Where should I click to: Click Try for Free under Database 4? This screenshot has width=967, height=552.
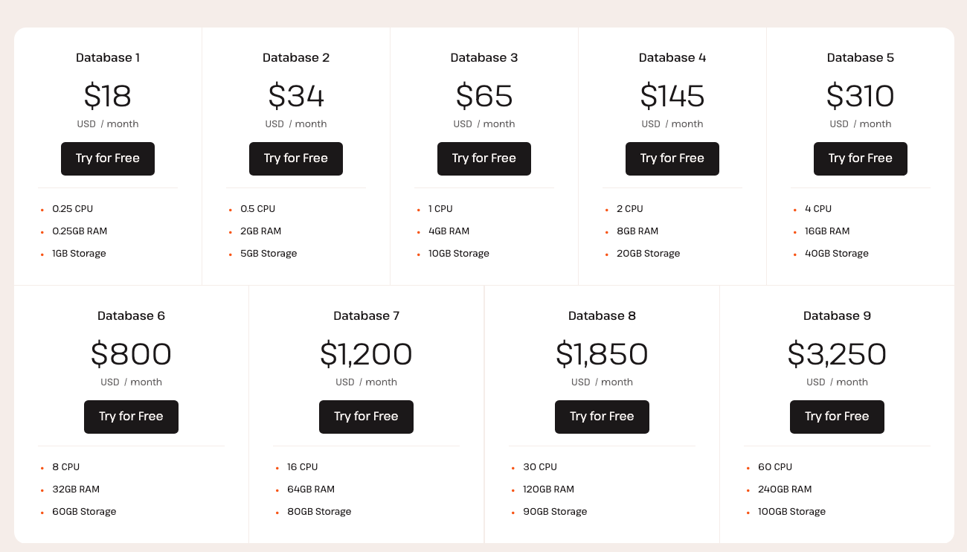click(x=672, y=158)
